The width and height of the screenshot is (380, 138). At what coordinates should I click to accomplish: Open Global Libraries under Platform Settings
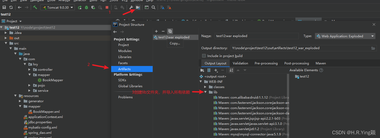(x=130, y=86)
